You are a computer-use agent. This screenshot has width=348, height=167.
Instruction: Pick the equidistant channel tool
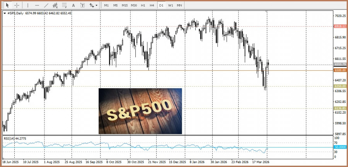55,5
